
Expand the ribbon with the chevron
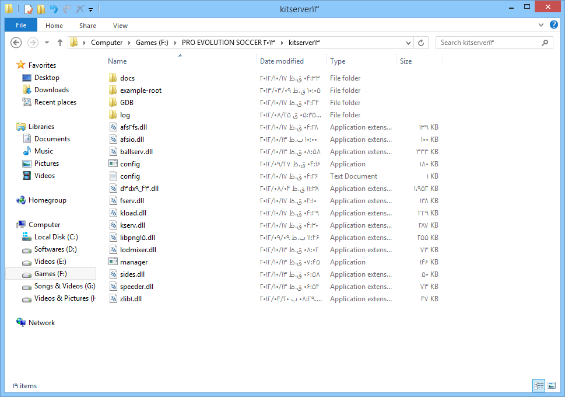pyautogui.click(x=541, y=26)
